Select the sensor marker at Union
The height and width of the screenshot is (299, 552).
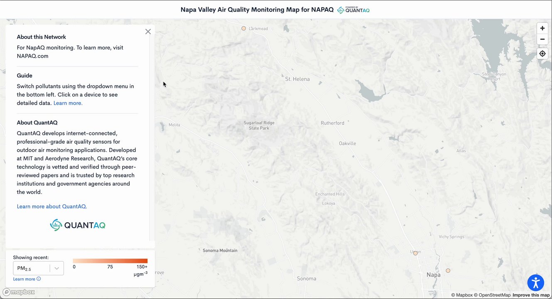tap(415, 253)
